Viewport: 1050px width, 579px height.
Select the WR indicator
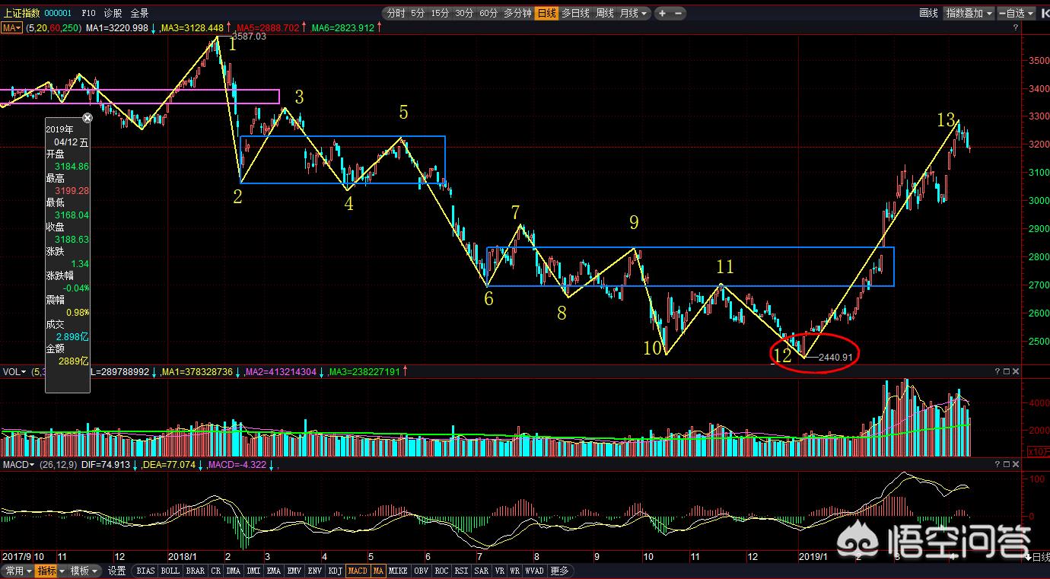pos(514,571)
